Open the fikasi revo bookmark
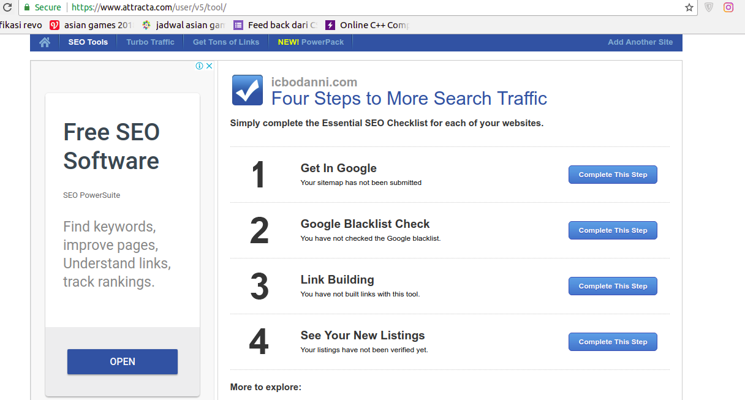This screenshot has width=745, height=400. 21,25
